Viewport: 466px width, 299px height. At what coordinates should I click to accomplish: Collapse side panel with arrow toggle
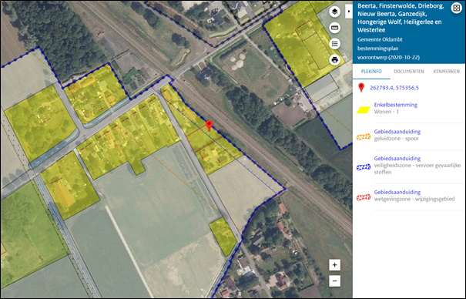click(349, 12)
